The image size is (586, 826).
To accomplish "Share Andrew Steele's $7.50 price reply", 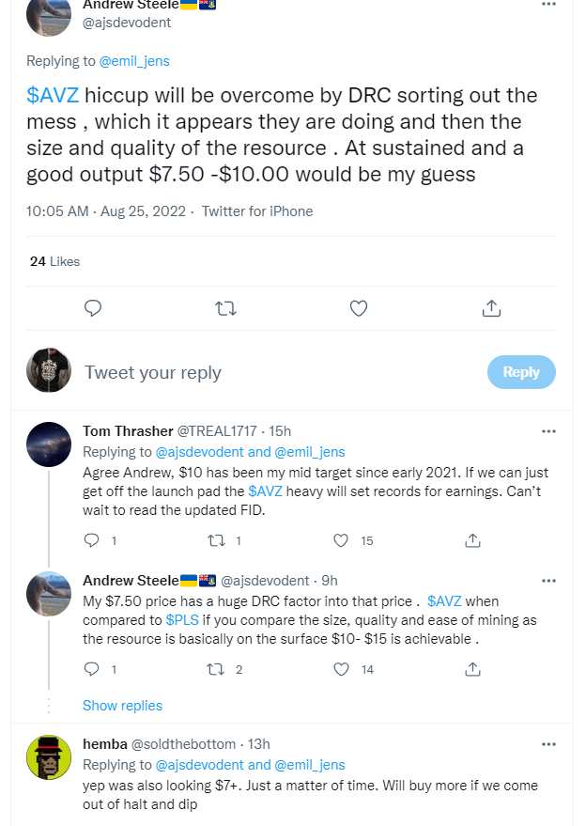I will [473, 669].
